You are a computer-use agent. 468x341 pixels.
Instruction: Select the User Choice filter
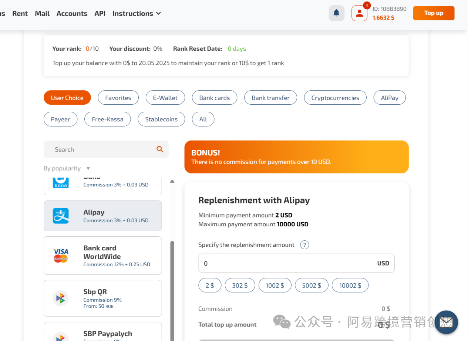[67, 98]
